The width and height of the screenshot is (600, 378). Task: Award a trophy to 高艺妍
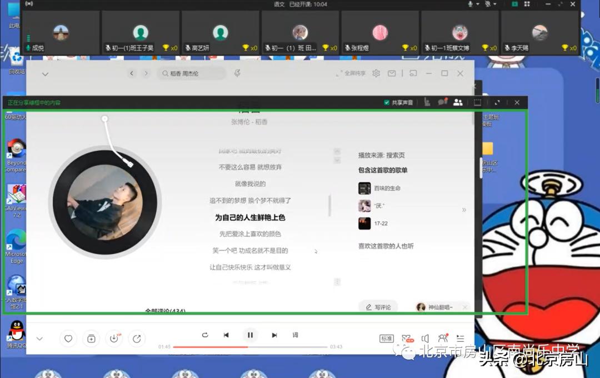point(246,48)
